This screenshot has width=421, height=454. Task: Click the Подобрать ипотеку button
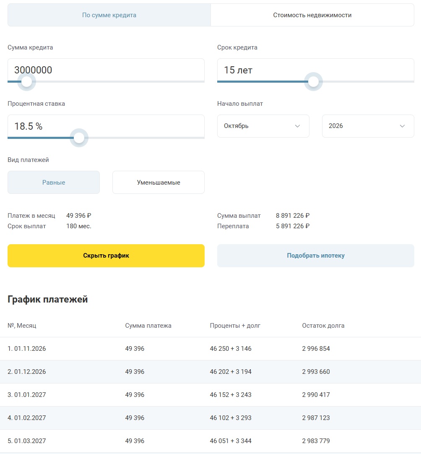click(316, 256)
